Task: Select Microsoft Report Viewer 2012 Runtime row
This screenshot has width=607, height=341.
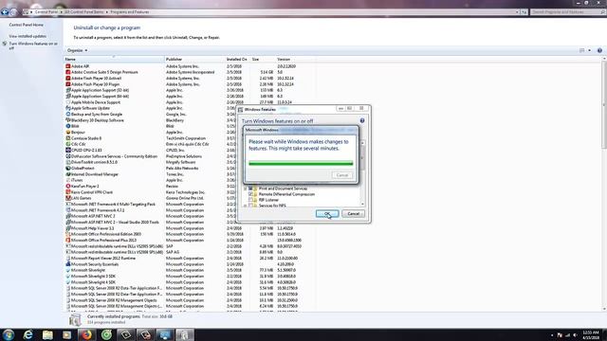Action: tap(190, 258)
